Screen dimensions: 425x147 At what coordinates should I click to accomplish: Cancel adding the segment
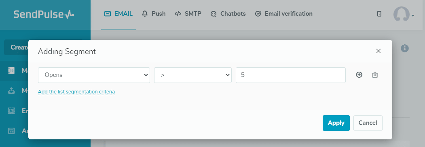368,123
